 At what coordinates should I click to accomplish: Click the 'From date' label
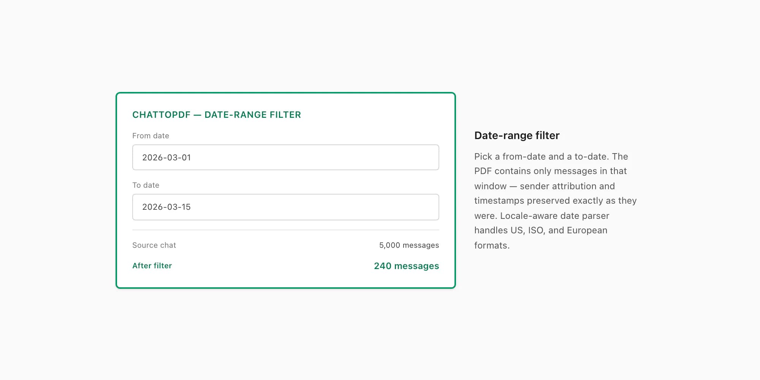[150, 136]
